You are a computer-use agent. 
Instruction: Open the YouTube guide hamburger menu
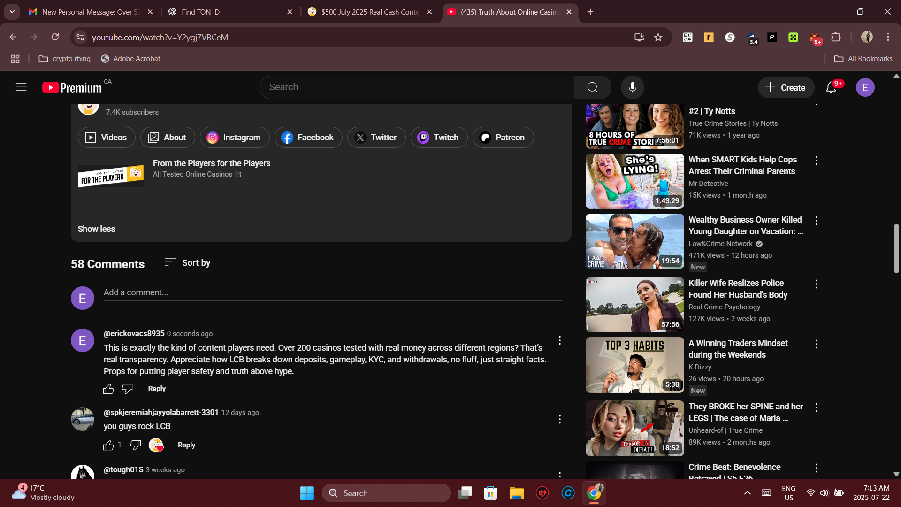[x=21, y=87]
